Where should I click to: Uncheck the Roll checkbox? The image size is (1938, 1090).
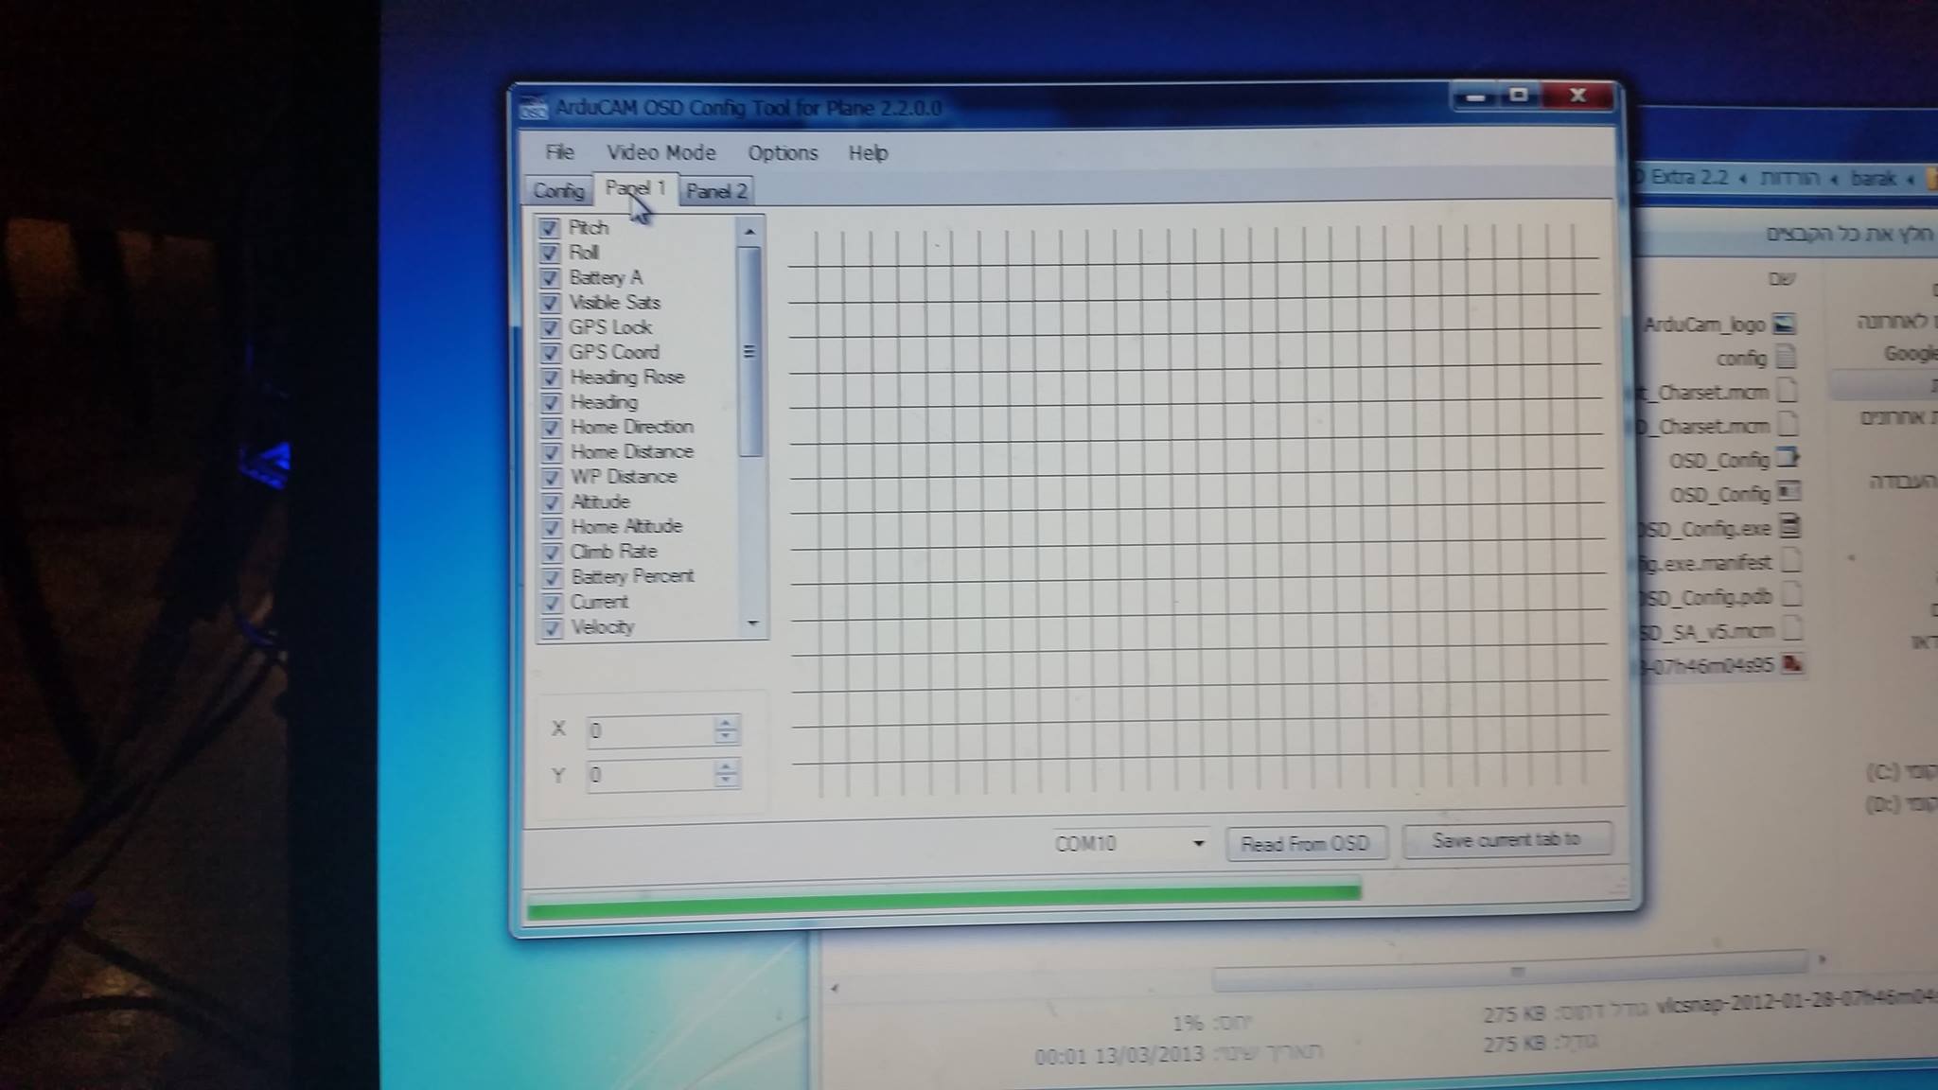[549, 253]
